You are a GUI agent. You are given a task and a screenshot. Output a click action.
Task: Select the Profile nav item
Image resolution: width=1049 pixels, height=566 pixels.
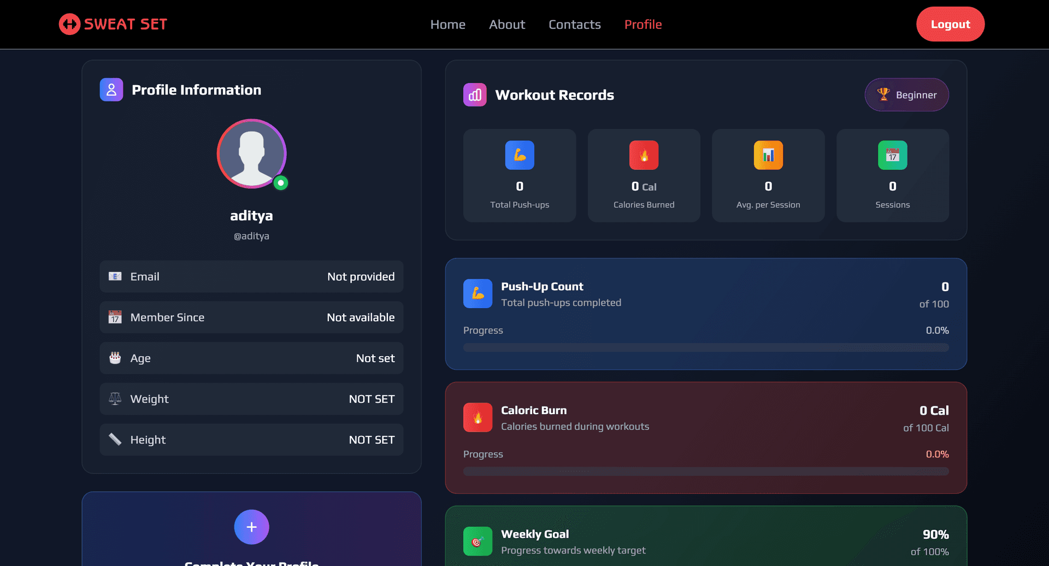click(x=643, y=25)
